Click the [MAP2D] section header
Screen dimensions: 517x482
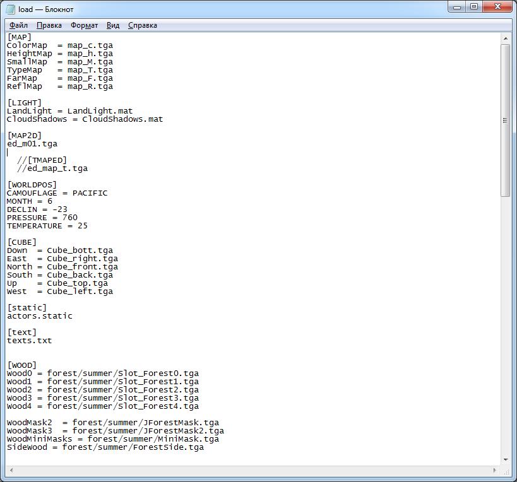24,136
